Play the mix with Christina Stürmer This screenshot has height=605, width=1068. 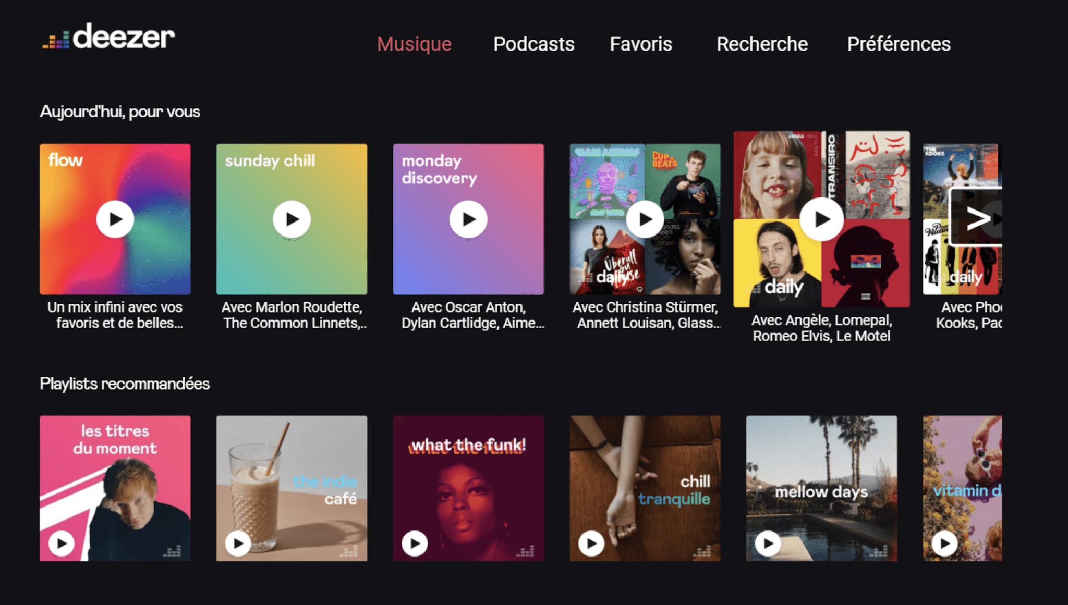(645, 219)
